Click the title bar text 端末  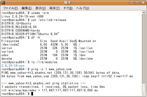tap(68, 3)
